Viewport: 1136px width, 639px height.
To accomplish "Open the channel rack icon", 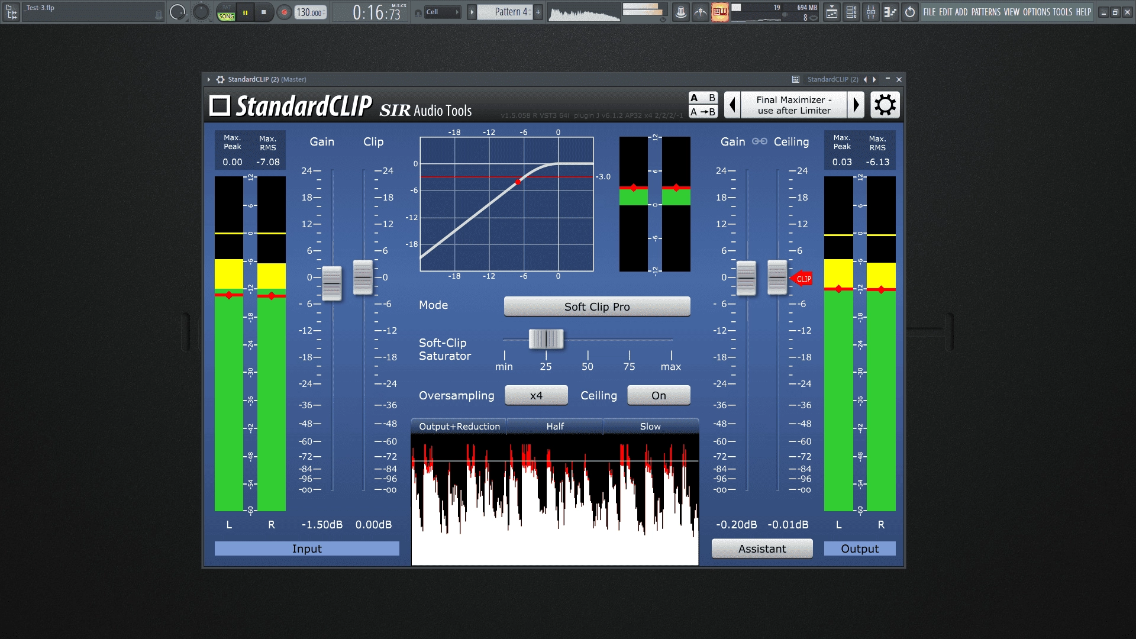I will 851,12.
